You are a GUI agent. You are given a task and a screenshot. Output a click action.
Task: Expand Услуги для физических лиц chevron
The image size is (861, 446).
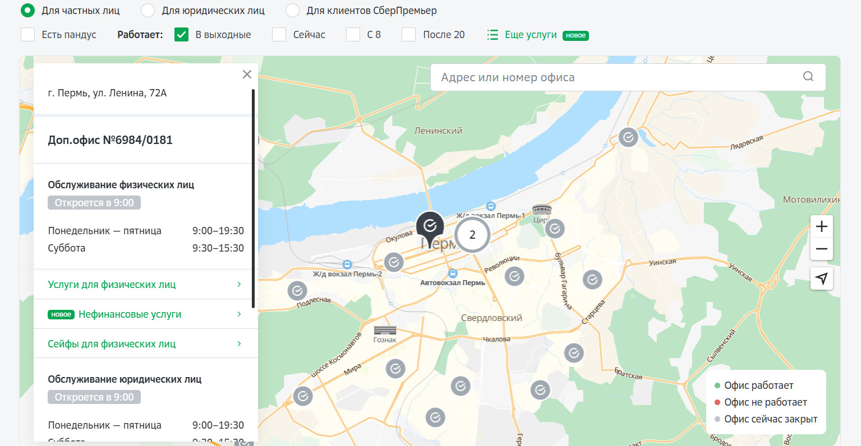[x=239, y=285]
